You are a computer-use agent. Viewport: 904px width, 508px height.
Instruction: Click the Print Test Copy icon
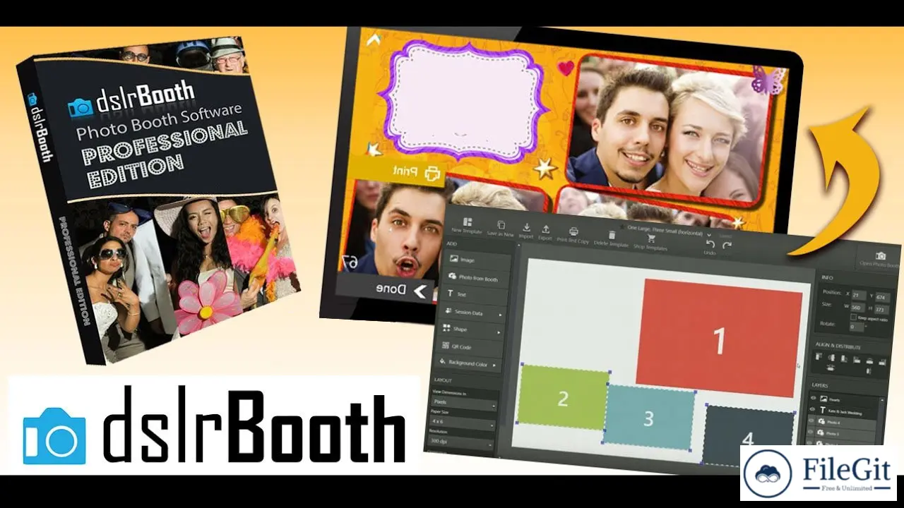[x=573, y=231]
